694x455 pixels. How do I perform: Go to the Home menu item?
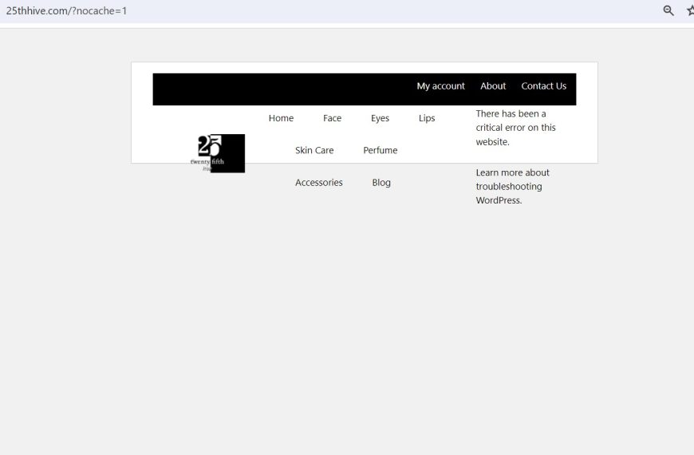281,118
